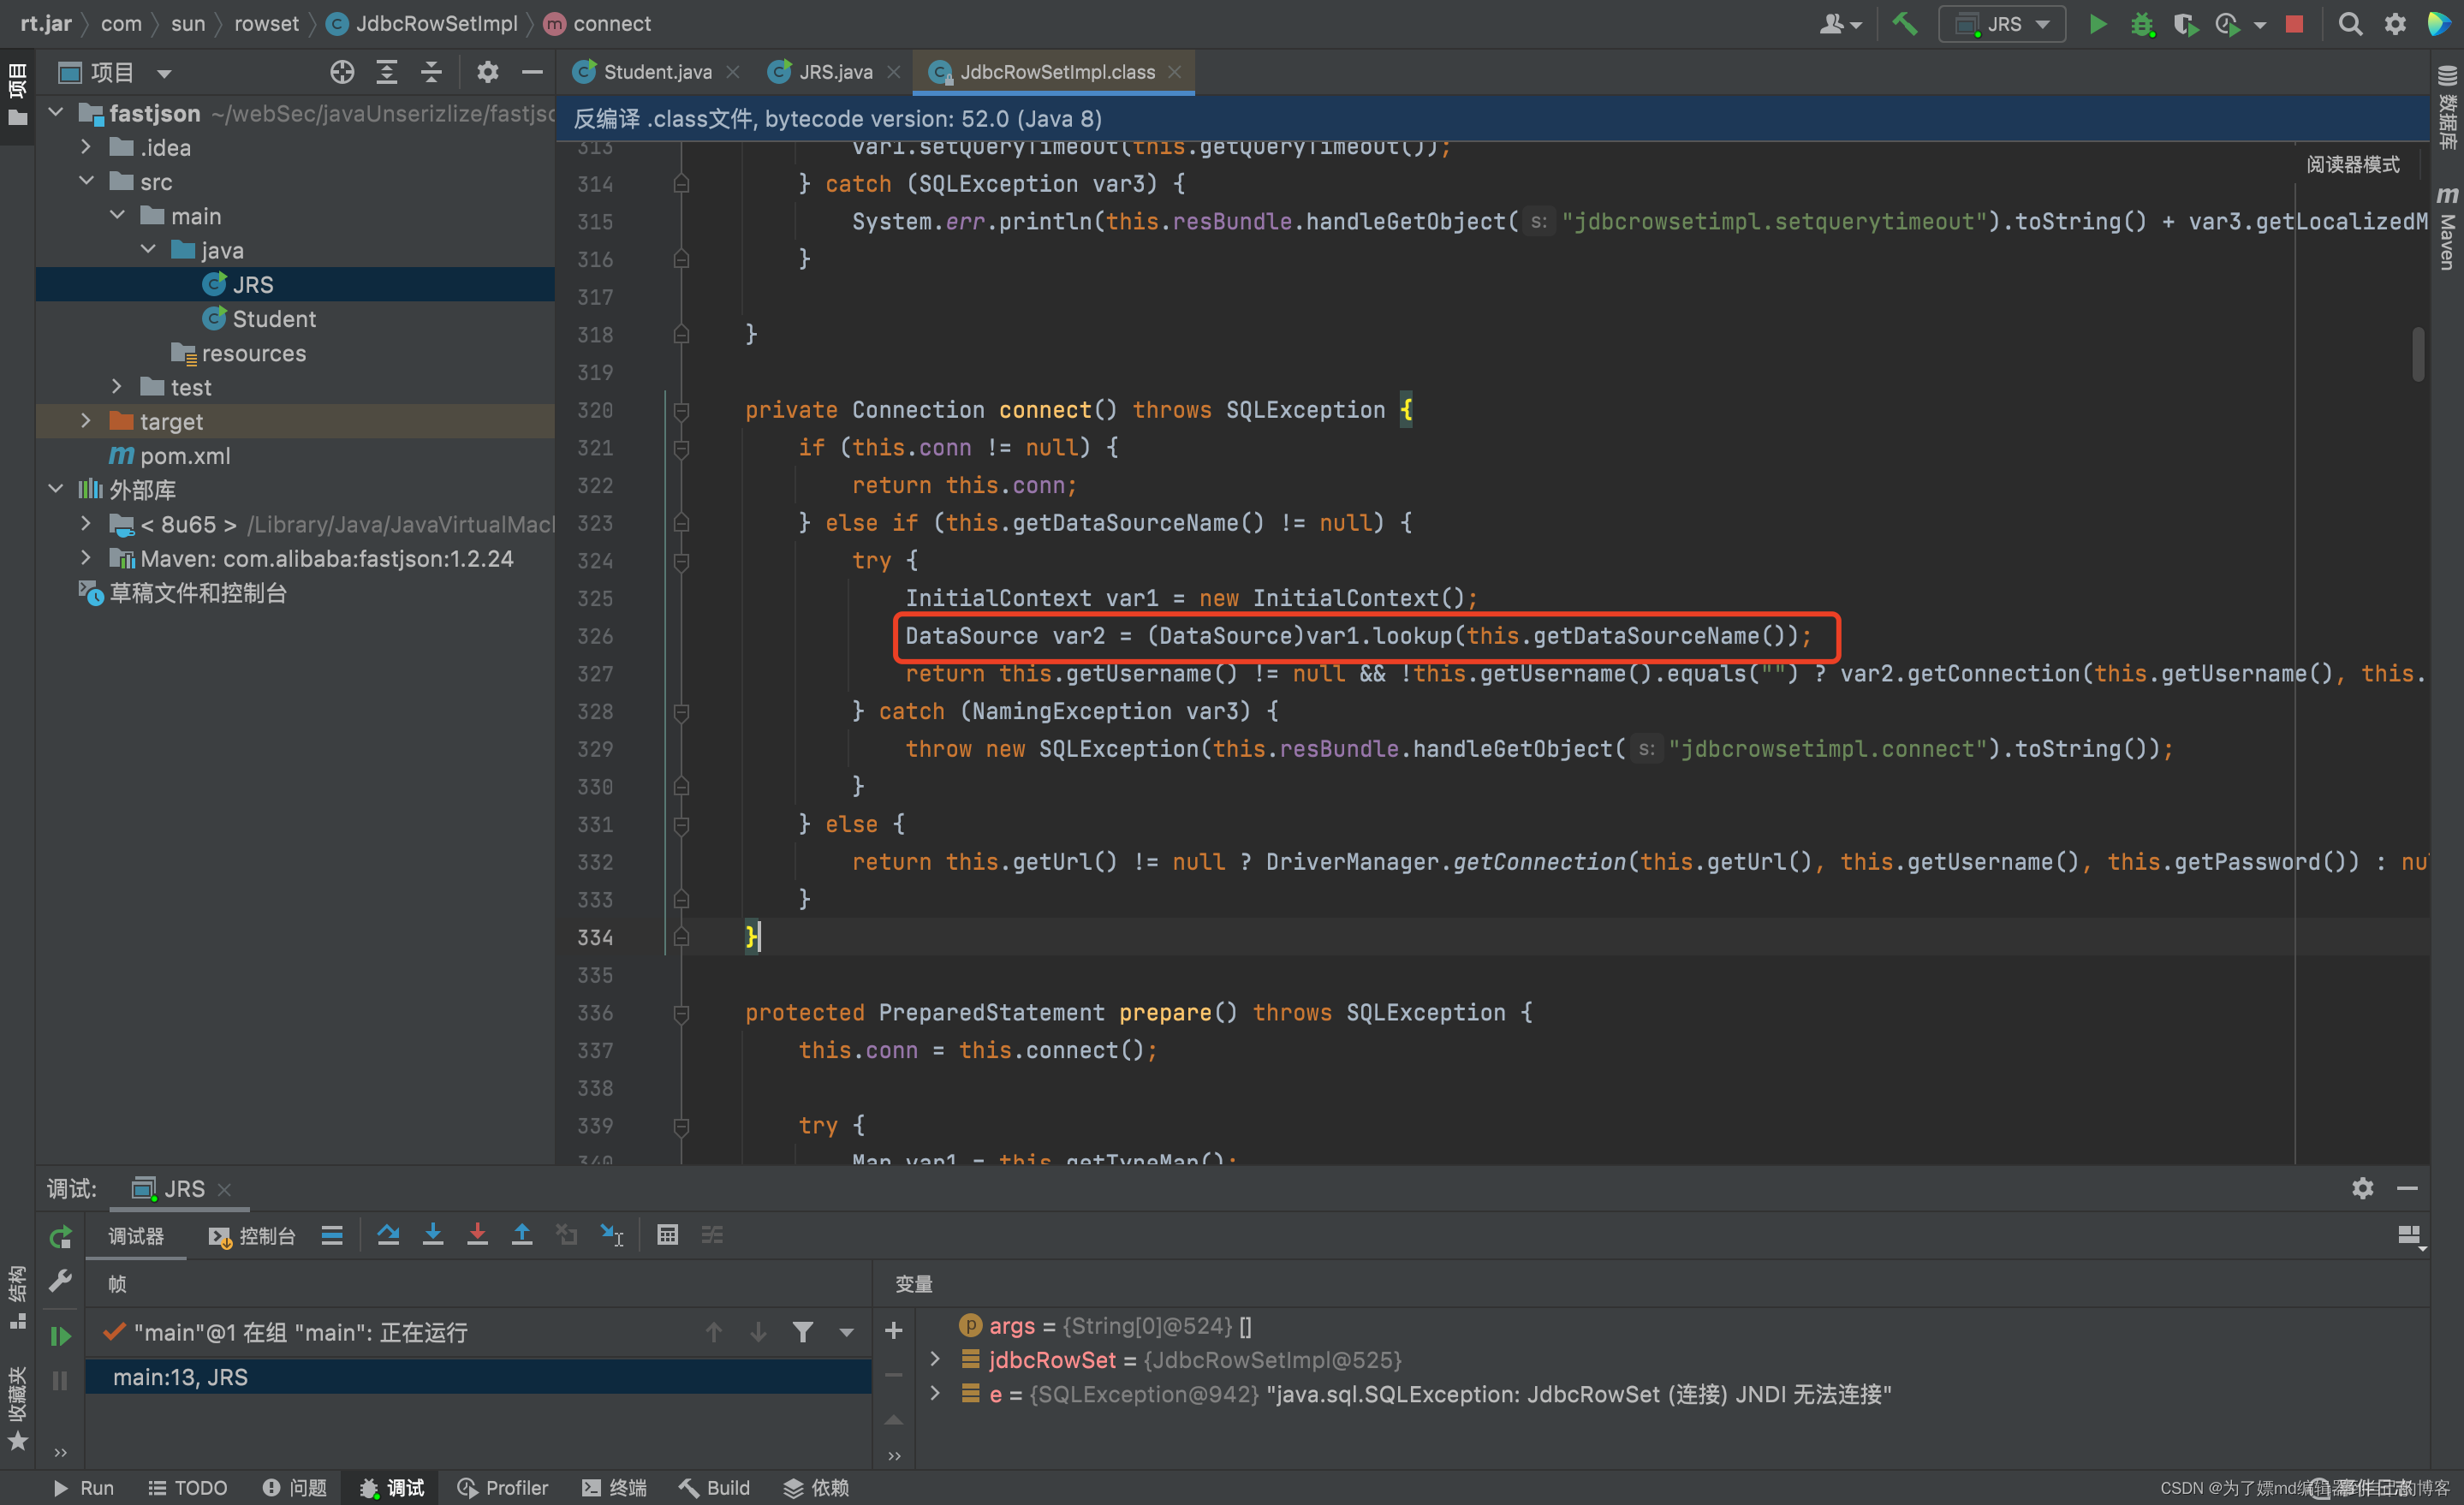Click the Step Out icon in debugger

click(x=523, y=1235)
